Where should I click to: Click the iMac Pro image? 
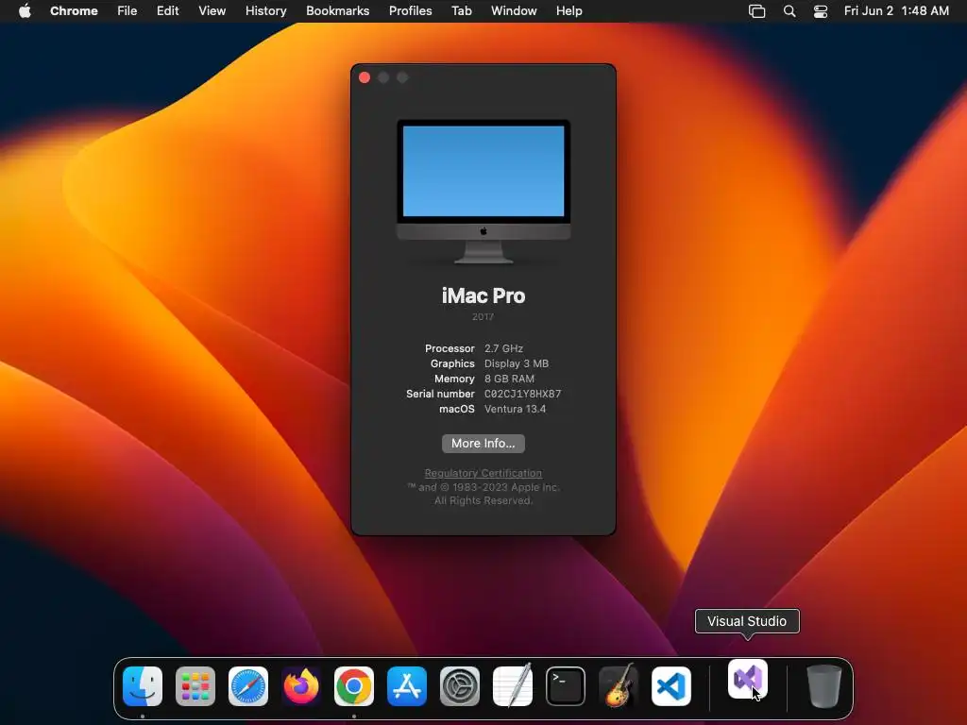pyautogui.click(x=483, y=191)
